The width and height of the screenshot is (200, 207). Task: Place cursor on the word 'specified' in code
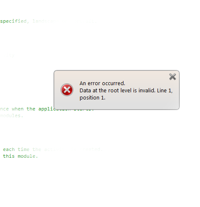[13, 21]
